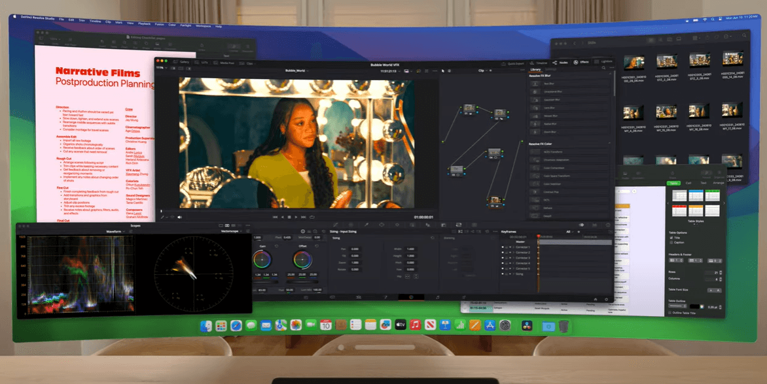
Task: Click the Gain color wheel
Action: (262, 260)
